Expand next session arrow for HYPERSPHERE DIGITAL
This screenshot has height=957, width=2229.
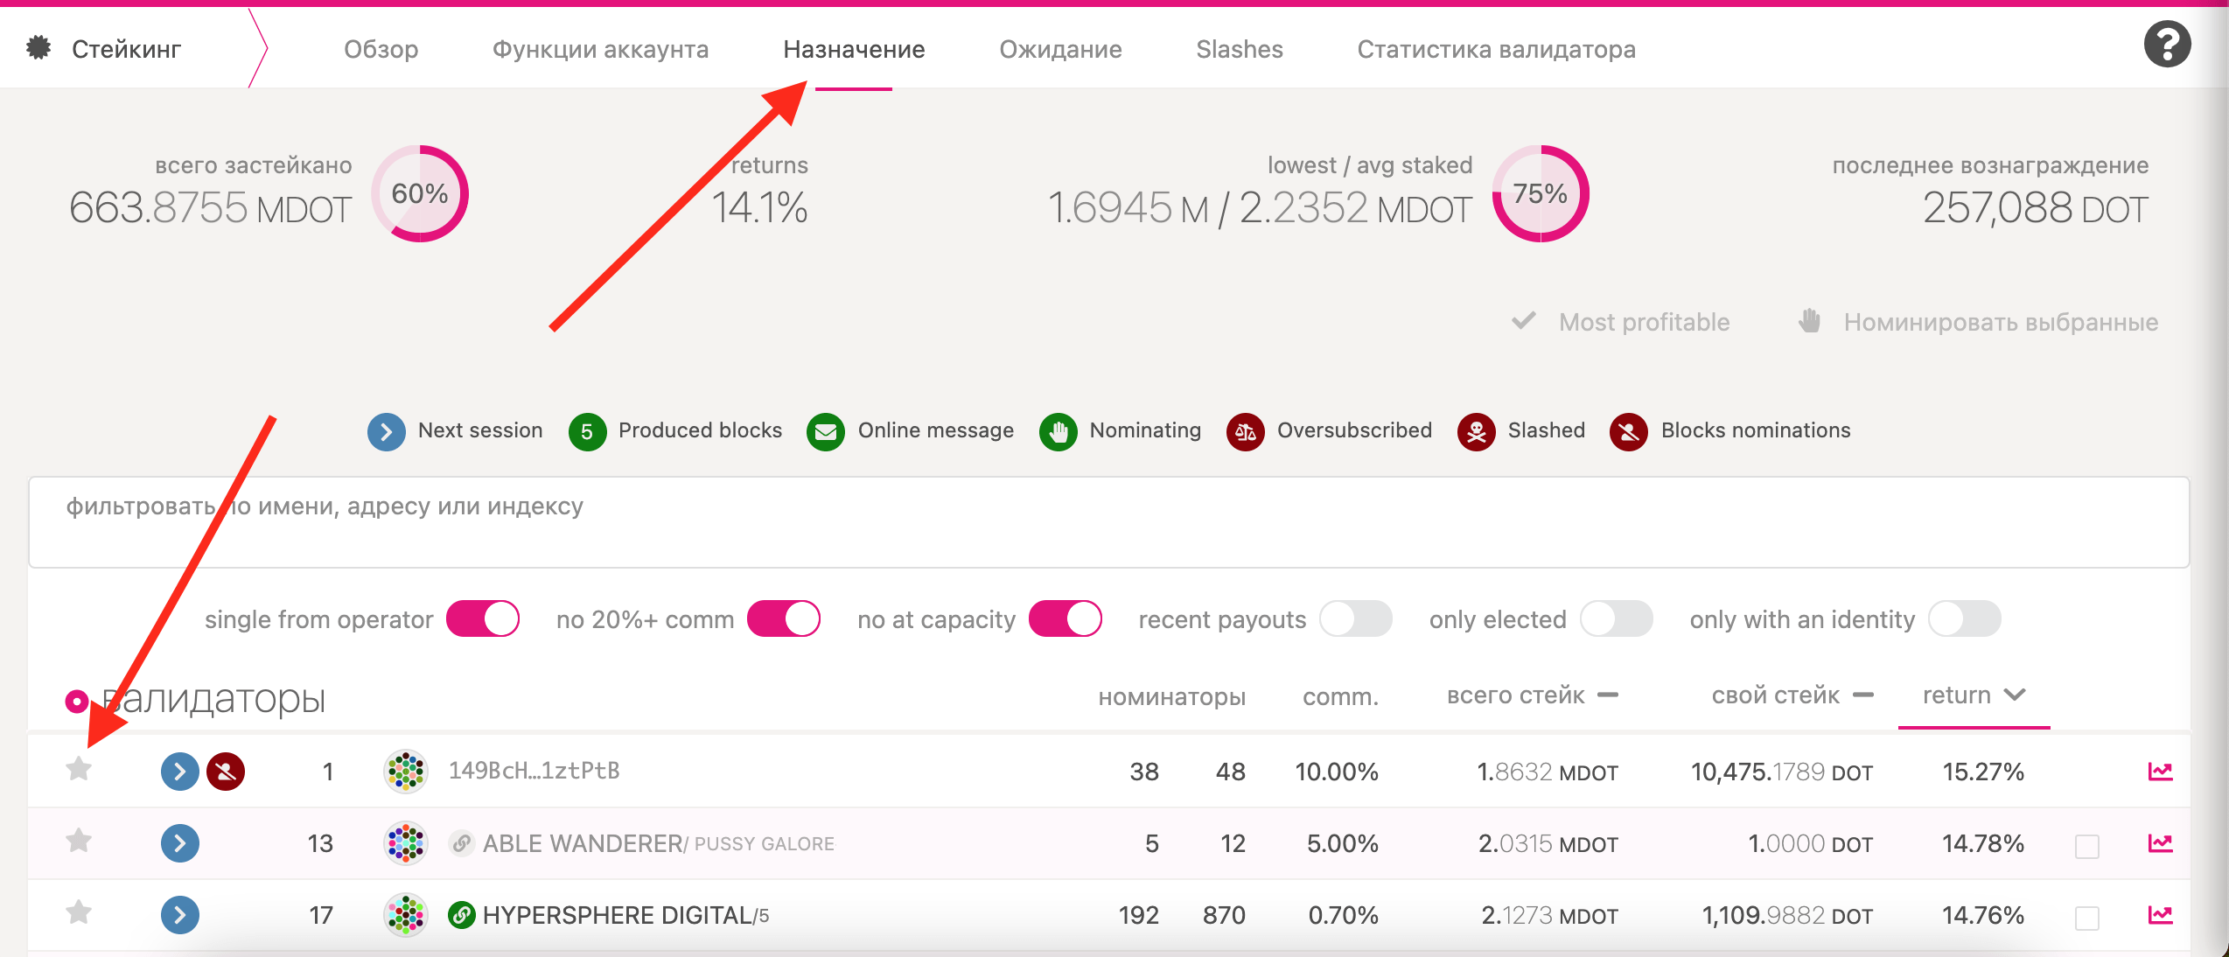[x=180, y=915]
